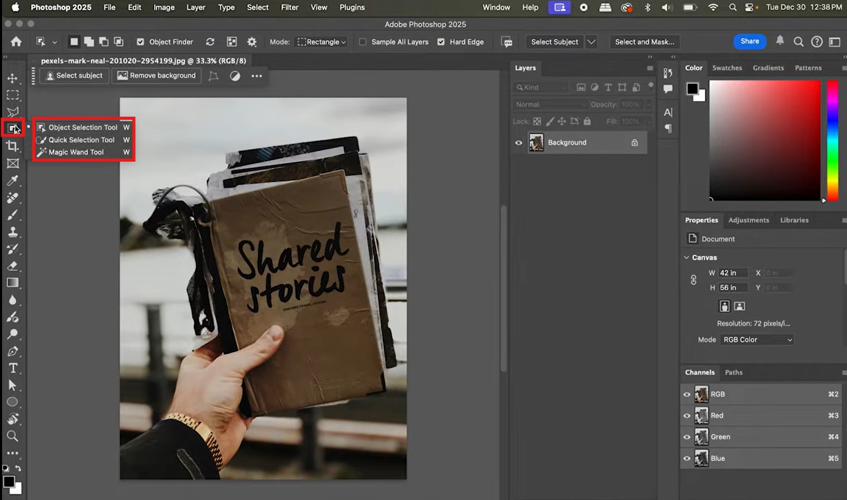The height and width of the screenshot is (500, 847).
Task: Hide the Background layer eye icon
Action: (x=518, y=143)
